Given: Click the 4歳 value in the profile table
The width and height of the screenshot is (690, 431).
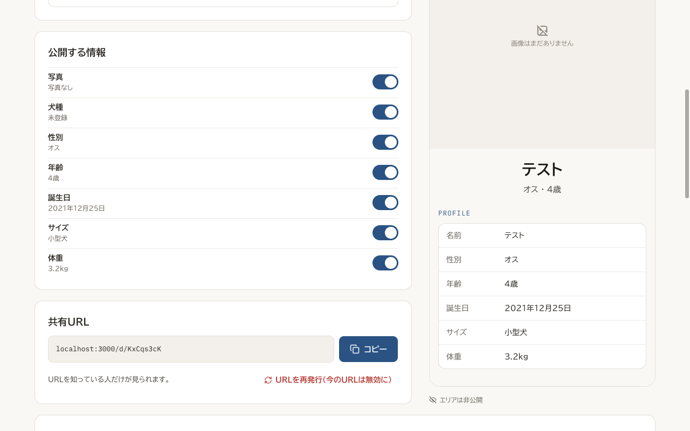Looking at the screenshot, I should coord(511,284).
